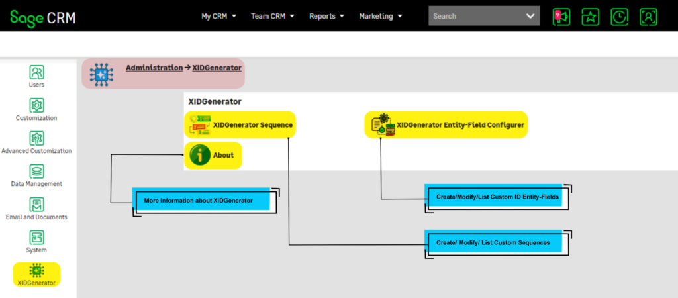Select the Customization sidebar icon
The image size is (678, 298).
pyautogui.click(x=37, y=105)
